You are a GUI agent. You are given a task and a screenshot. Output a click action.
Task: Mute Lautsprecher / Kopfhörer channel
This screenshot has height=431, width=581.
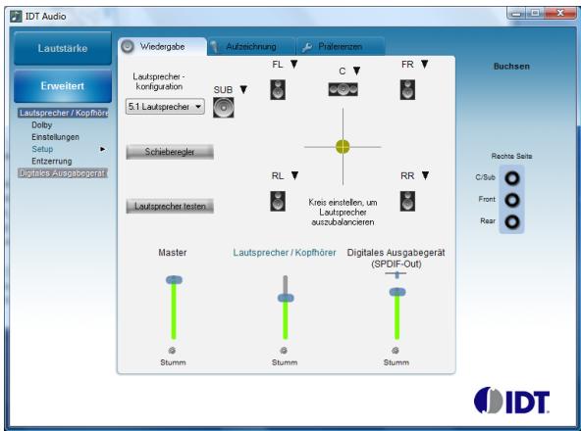[284, 350]
